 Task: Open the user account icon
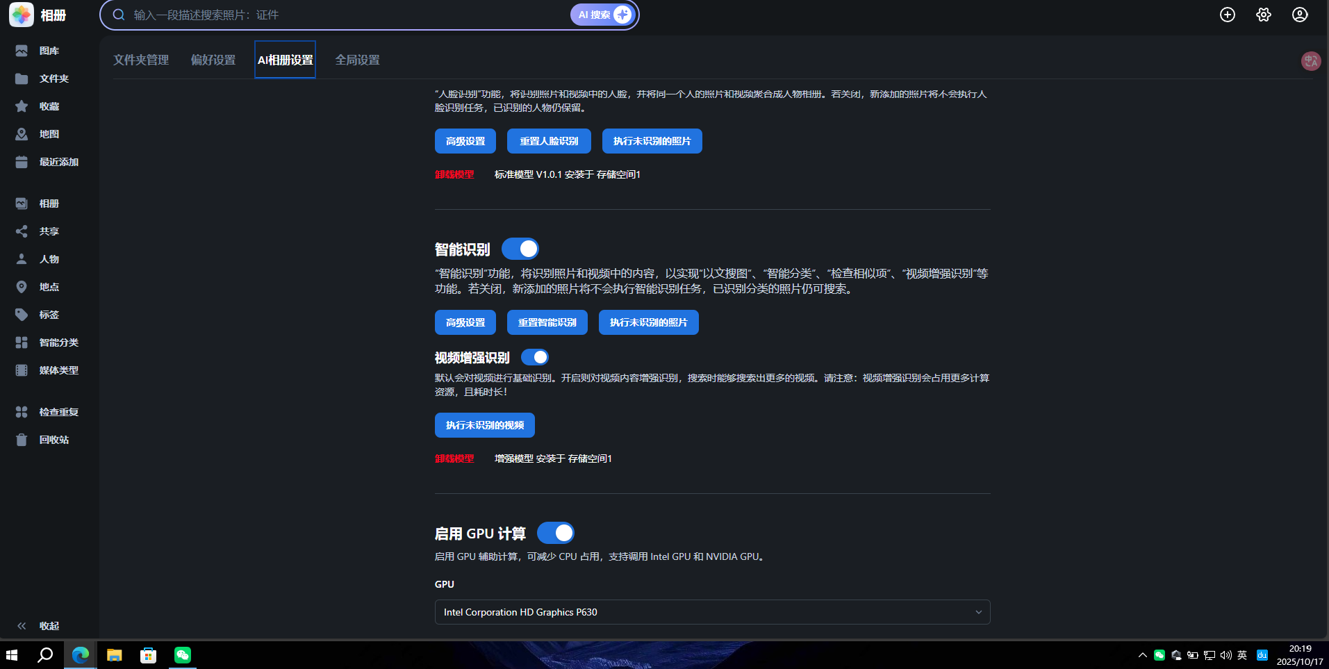coord(1300,15)
